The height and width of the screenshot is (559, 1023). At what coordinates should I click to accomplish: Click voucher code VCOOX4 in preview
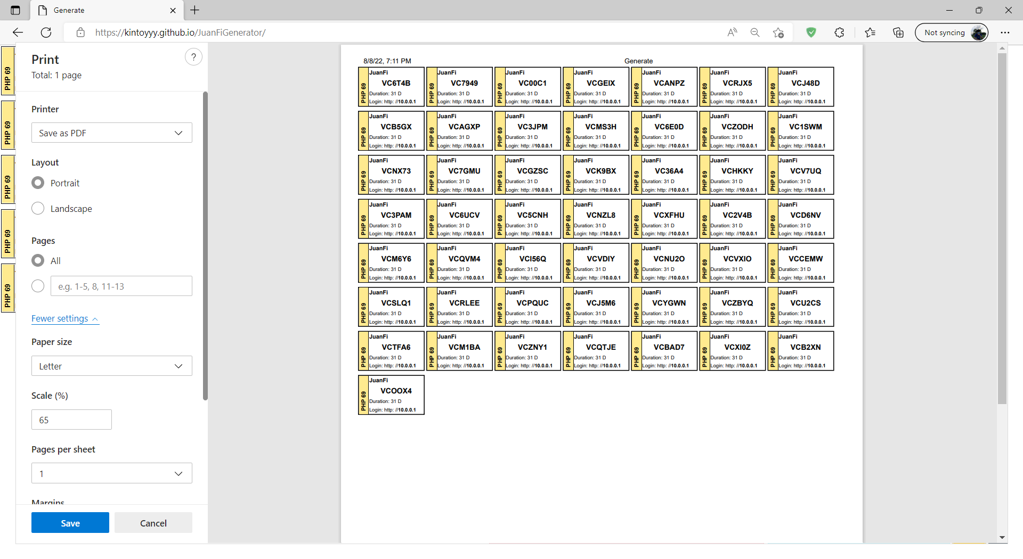(x=396, y=391)
